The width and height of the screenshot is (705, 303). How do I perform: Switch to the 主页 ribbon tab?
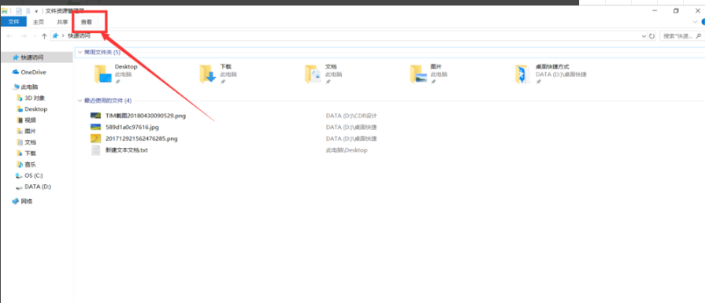pos(39,21)
